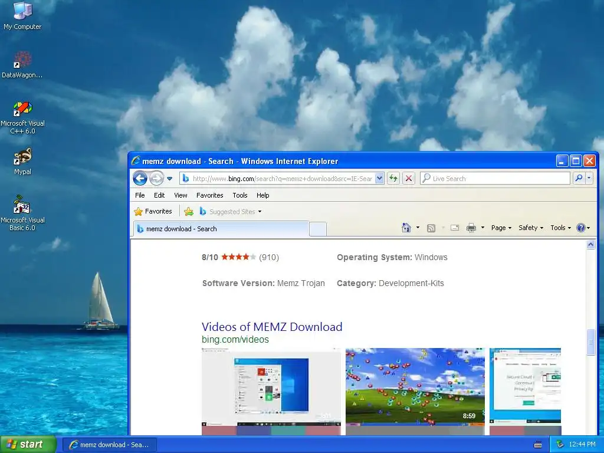Click the Home icon in command bar

(x=406, y=228)
